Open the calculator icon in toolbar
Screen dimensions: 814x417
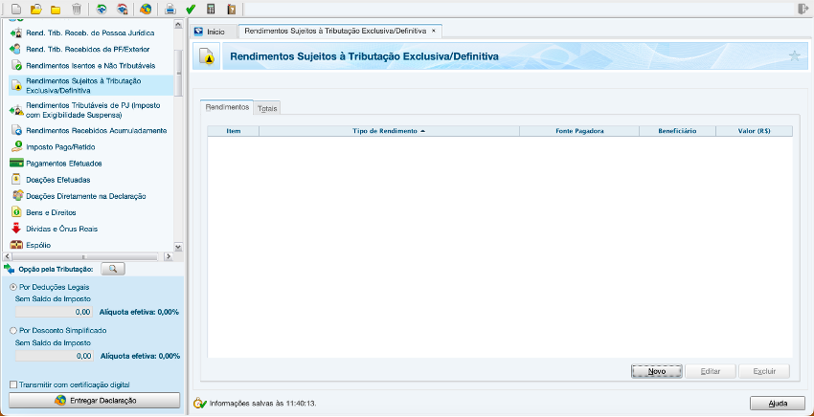coord(211,9)
